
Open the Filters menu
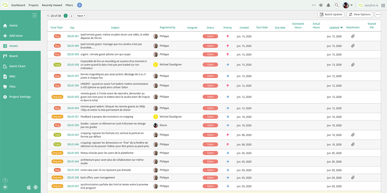pos(69,5)
